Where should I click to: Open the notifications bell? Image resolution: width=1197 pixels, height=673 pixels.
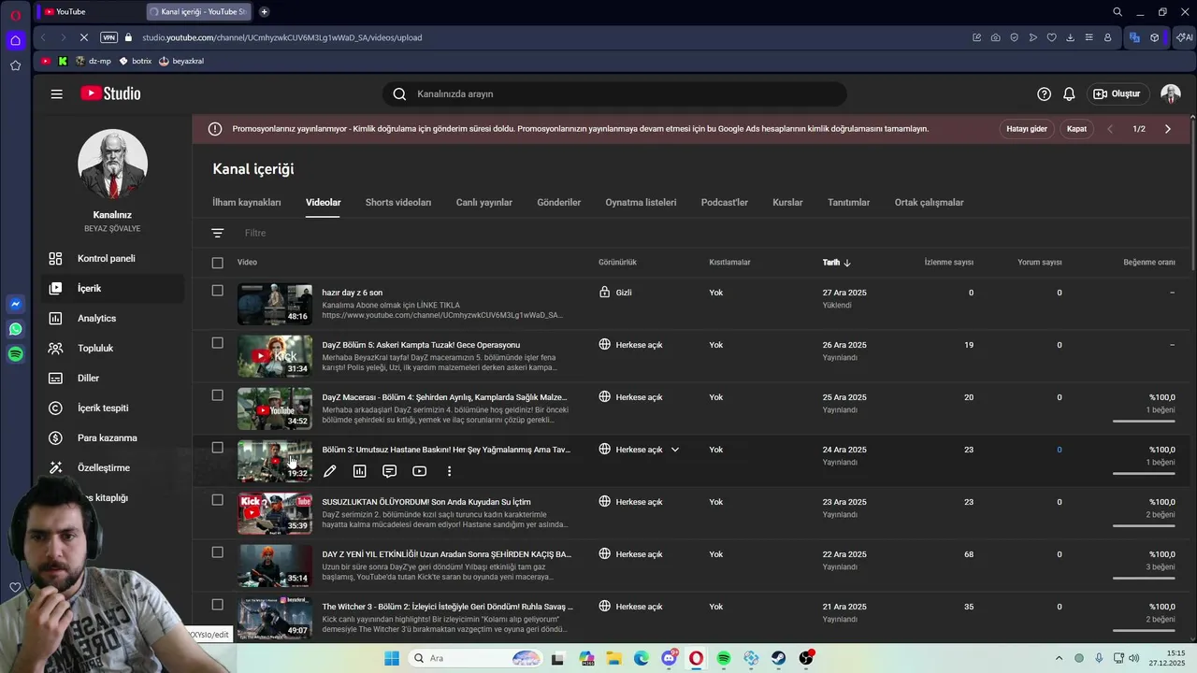(x=1069, y=93)
